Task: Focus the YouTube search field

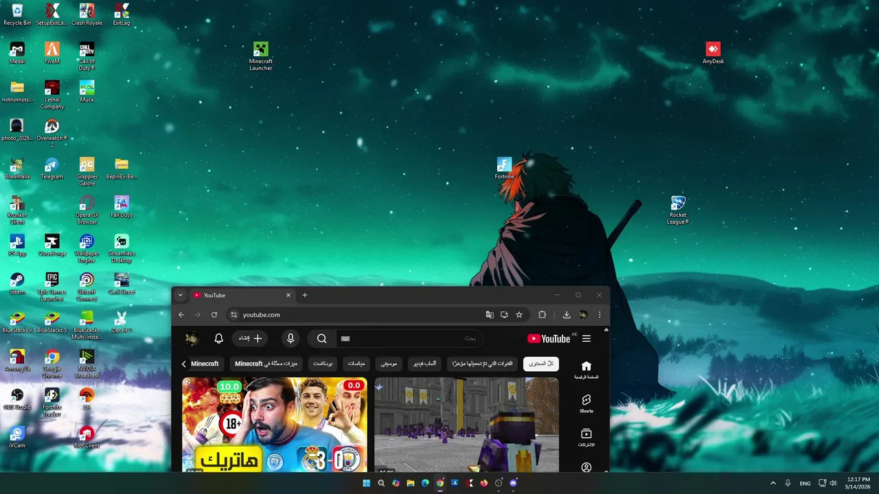Action: click(x=409, y=338)
